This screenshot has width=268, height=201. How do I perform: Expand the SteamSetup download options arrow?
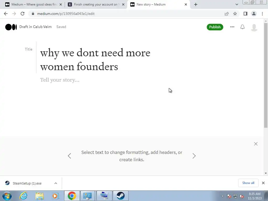pyautogui.click(x=56, y=183)
